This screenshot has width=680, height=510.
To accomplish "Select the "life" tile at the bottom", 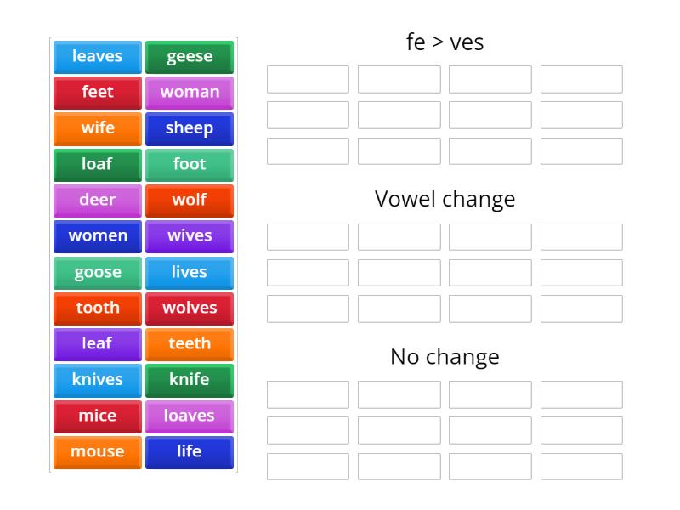I will tap(190, 451).
